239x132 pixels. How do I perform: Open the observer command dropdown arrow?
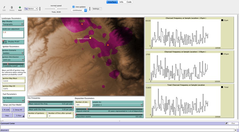pyautogui.click(x=236, y=130)
